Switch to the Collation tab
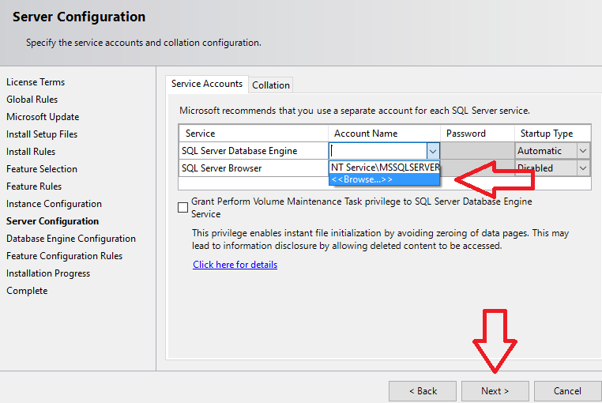602x403 pixels. coord(271,85)
